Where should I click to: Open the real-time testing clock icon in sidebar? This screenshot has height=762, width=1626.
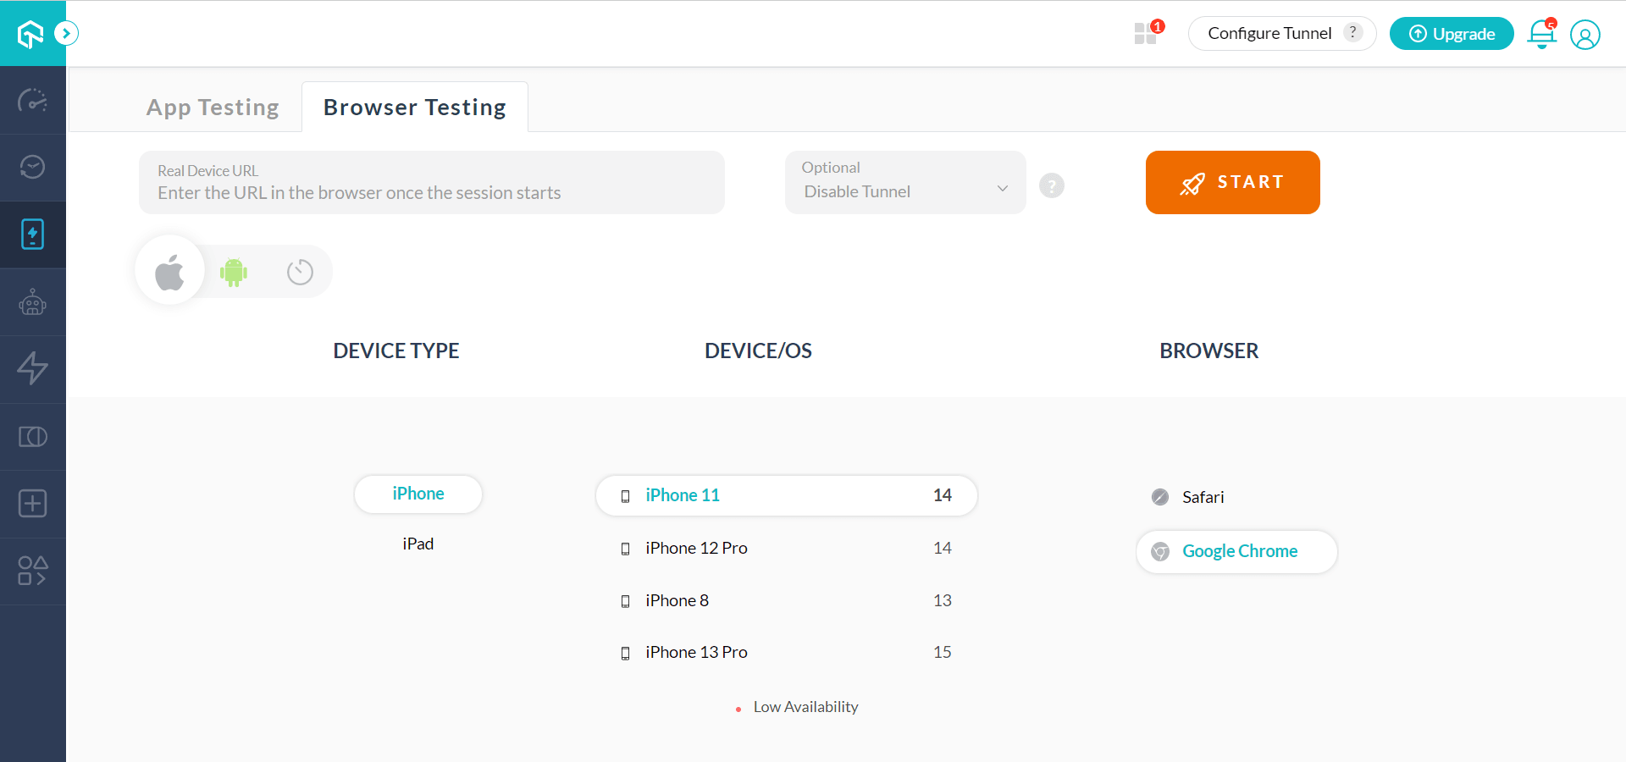tap(32, 167)
